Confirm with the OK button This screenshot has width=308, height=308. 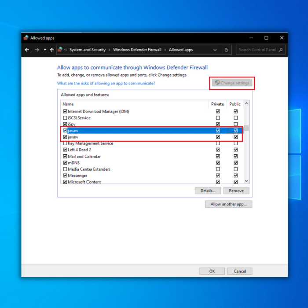pos(212,271)
